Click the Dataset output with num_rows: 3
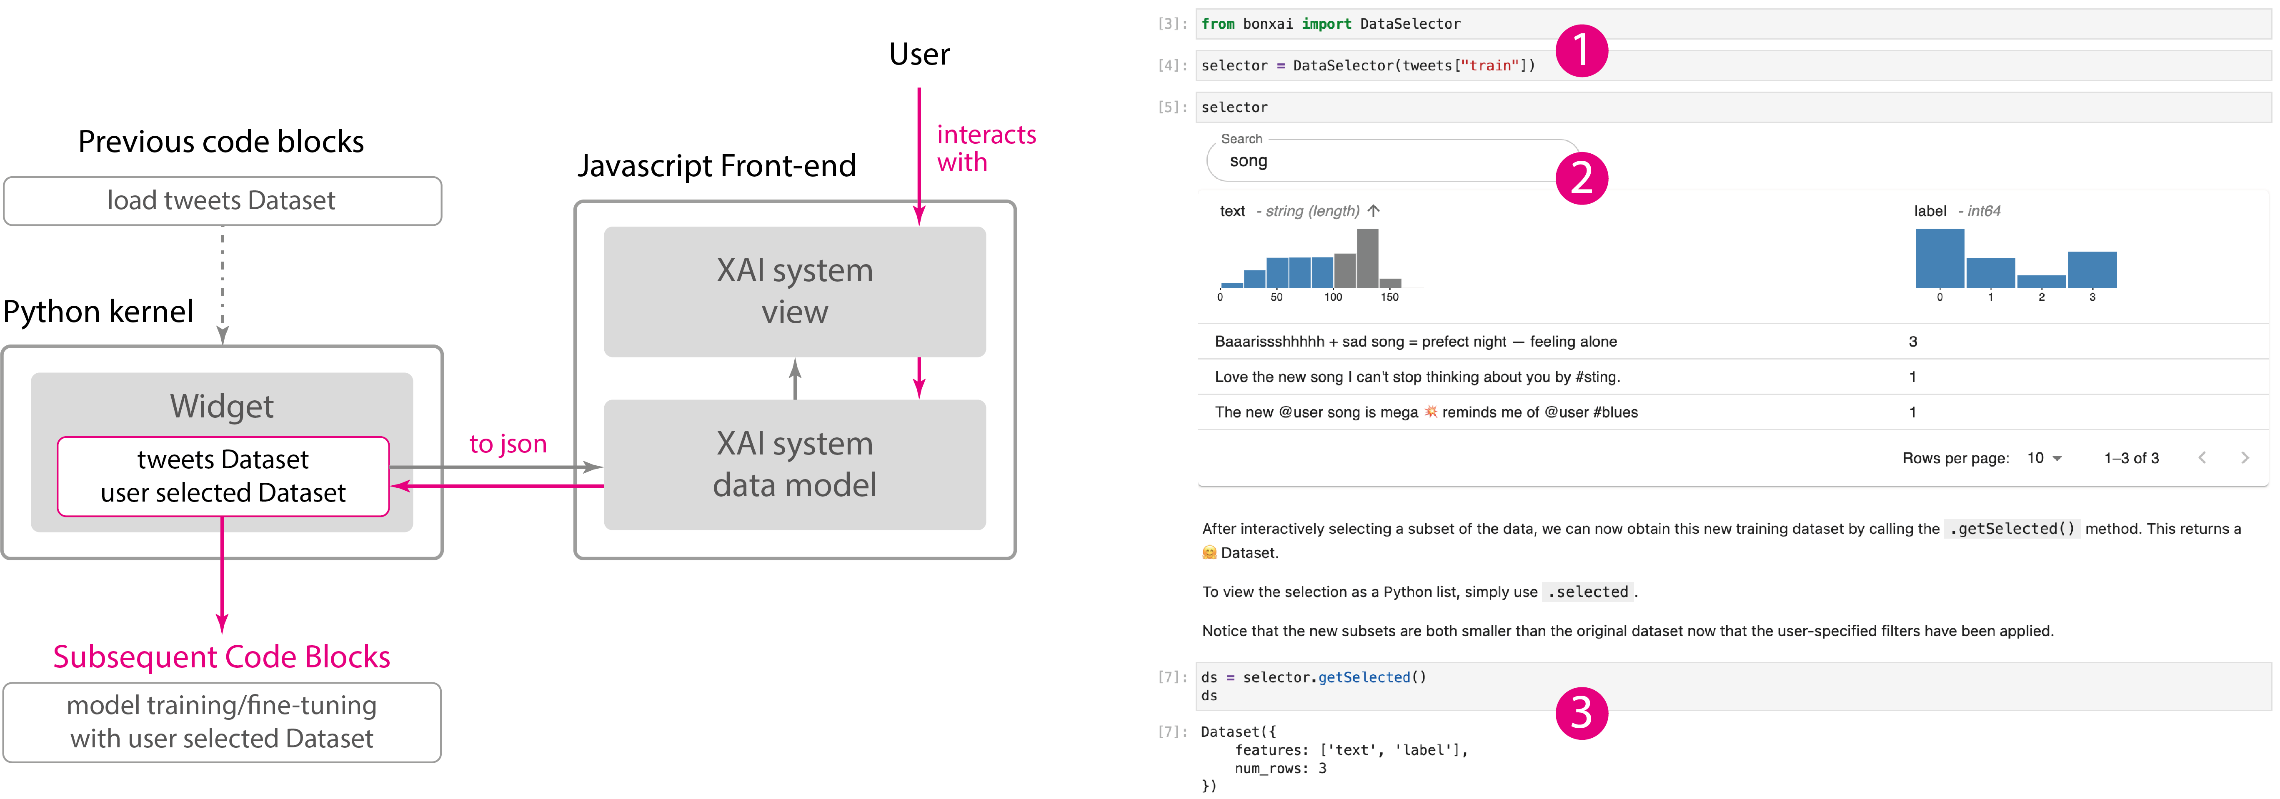Viewport: 2280px width, 799px height. pyautogui.click(x=1335, y=758)
